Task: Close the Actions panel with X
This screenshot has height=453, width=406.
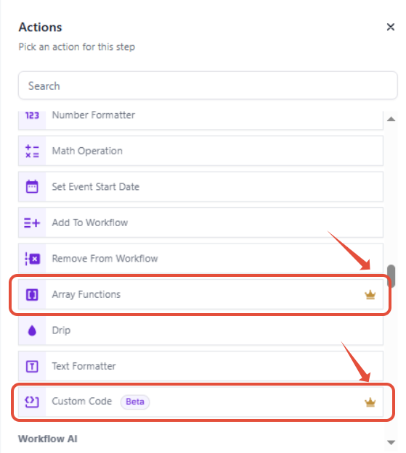Action: [391, 27]
